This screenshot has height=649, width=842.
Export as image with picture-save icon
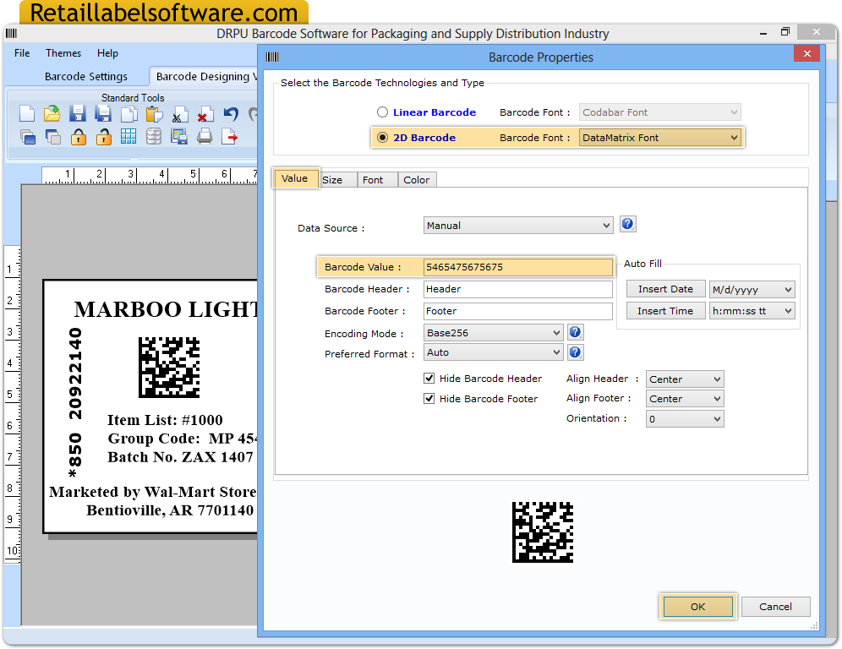click(x=179, y=137)
